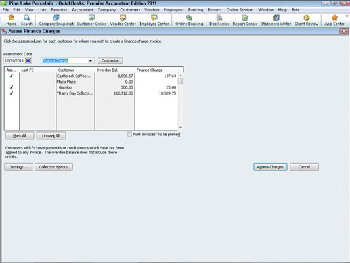Click the Collection History button
This screenshot has width=350, height=263.
click(x=54, y=167)
